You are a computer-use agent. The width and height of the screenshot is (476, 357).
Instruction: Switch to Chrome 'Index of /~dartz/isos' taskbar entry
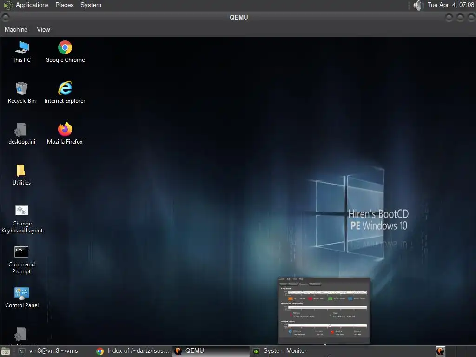(133, 351)
